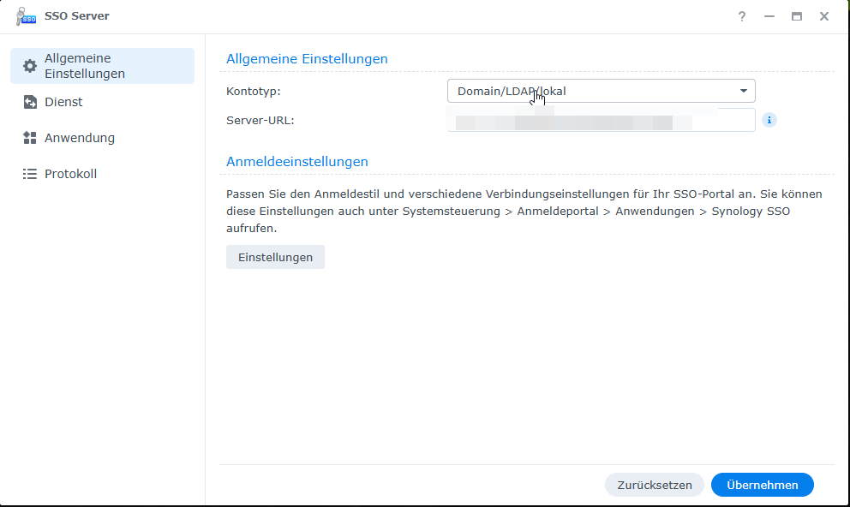Viewport: 850px width, 507px height.
Task: Click the Anwendung grid icon
Action: pos(30,138)
